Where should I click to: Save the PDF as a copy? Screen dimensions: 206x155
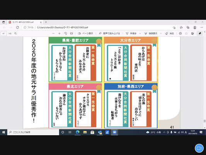coord(192,33)
